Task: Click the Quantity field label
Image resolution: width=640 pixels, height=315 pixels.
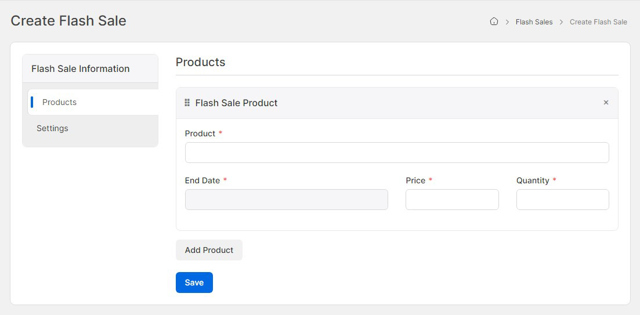Action: click(532, 180)
